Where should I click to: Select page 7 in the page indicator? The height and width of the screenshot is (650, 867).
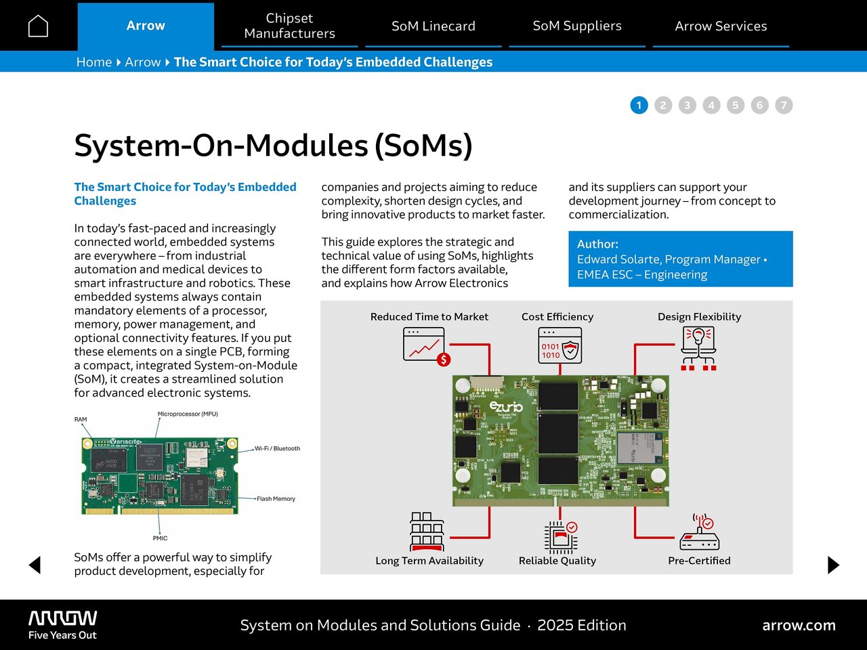(784, 105)
